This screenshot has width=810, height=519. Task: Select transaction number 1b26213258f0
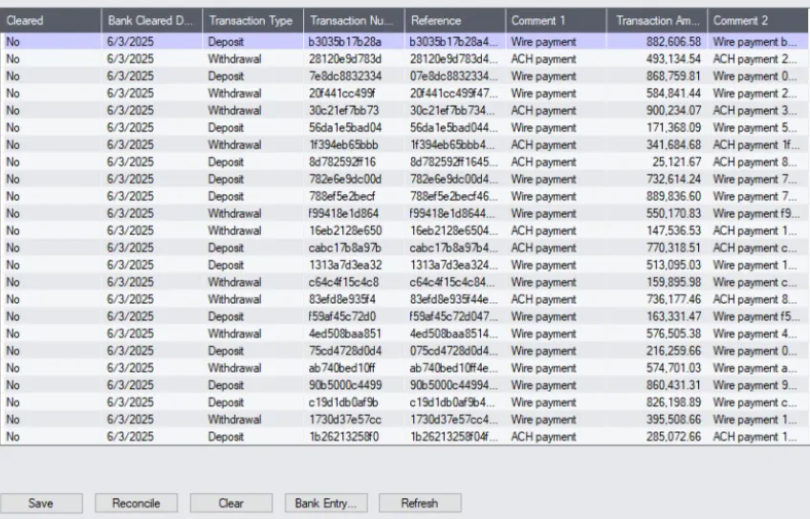pyautogui.click(x=343, y=437)
